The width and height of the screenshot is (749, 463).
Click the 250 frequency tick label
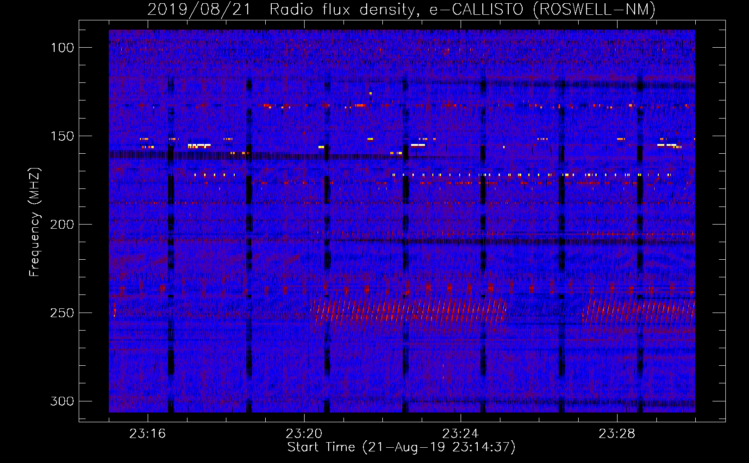62,313
